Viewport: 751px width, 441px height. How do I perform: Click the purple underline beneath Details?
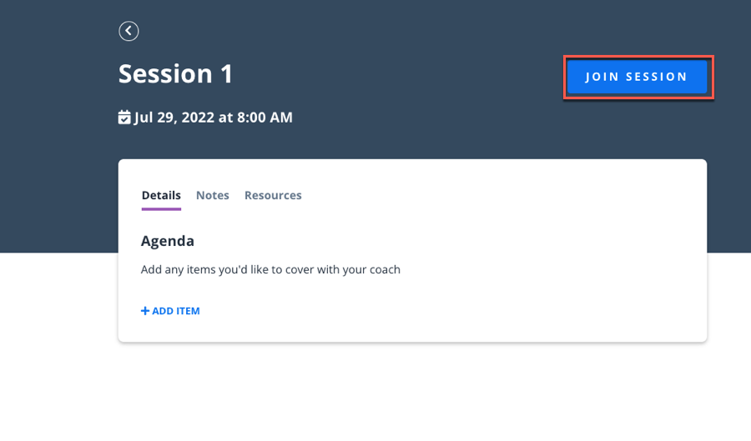click(x=161, y=208)
